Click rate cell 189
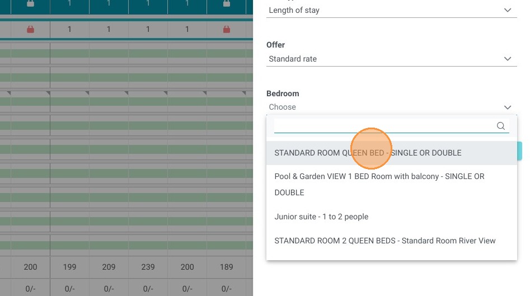 point(227,267)
